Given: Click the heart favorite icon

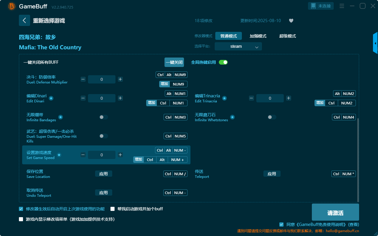Looking at the screenshot, I should [291, 21].
